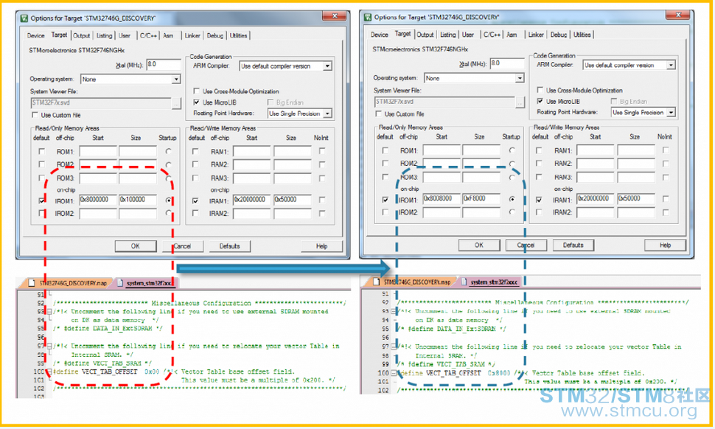Switch to Device tab in left dialog
715x429 pixels.
tap(35, 35)
